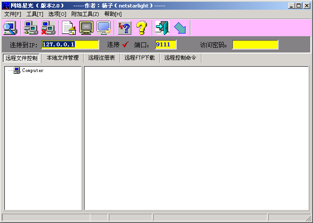Toggle the red connect checkmark
Image resolution: width=313 pixels, height=223 pixels.
tap(125, 45)
